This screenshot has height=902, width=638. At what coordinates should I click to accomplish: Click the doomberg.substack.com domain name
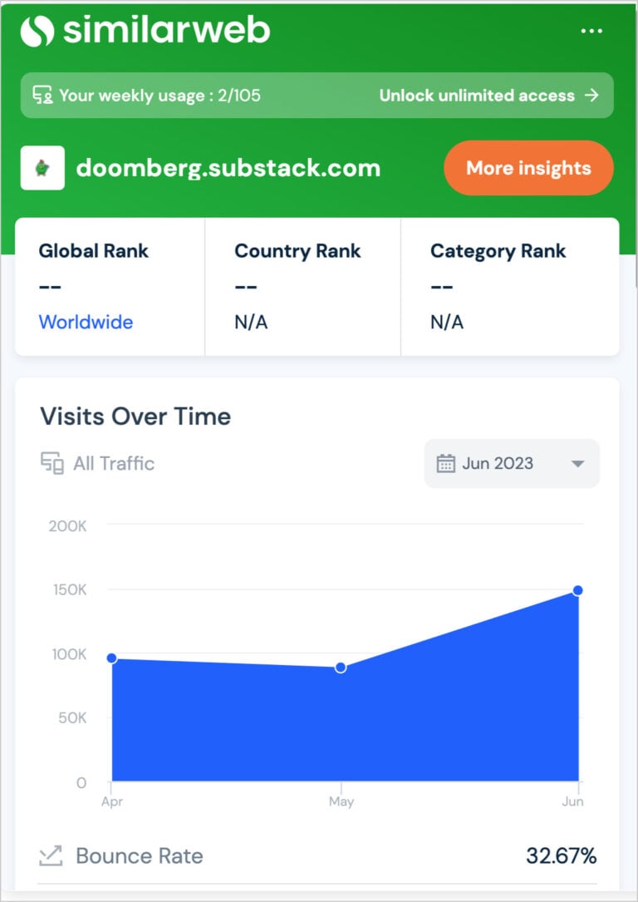[228, 168]
